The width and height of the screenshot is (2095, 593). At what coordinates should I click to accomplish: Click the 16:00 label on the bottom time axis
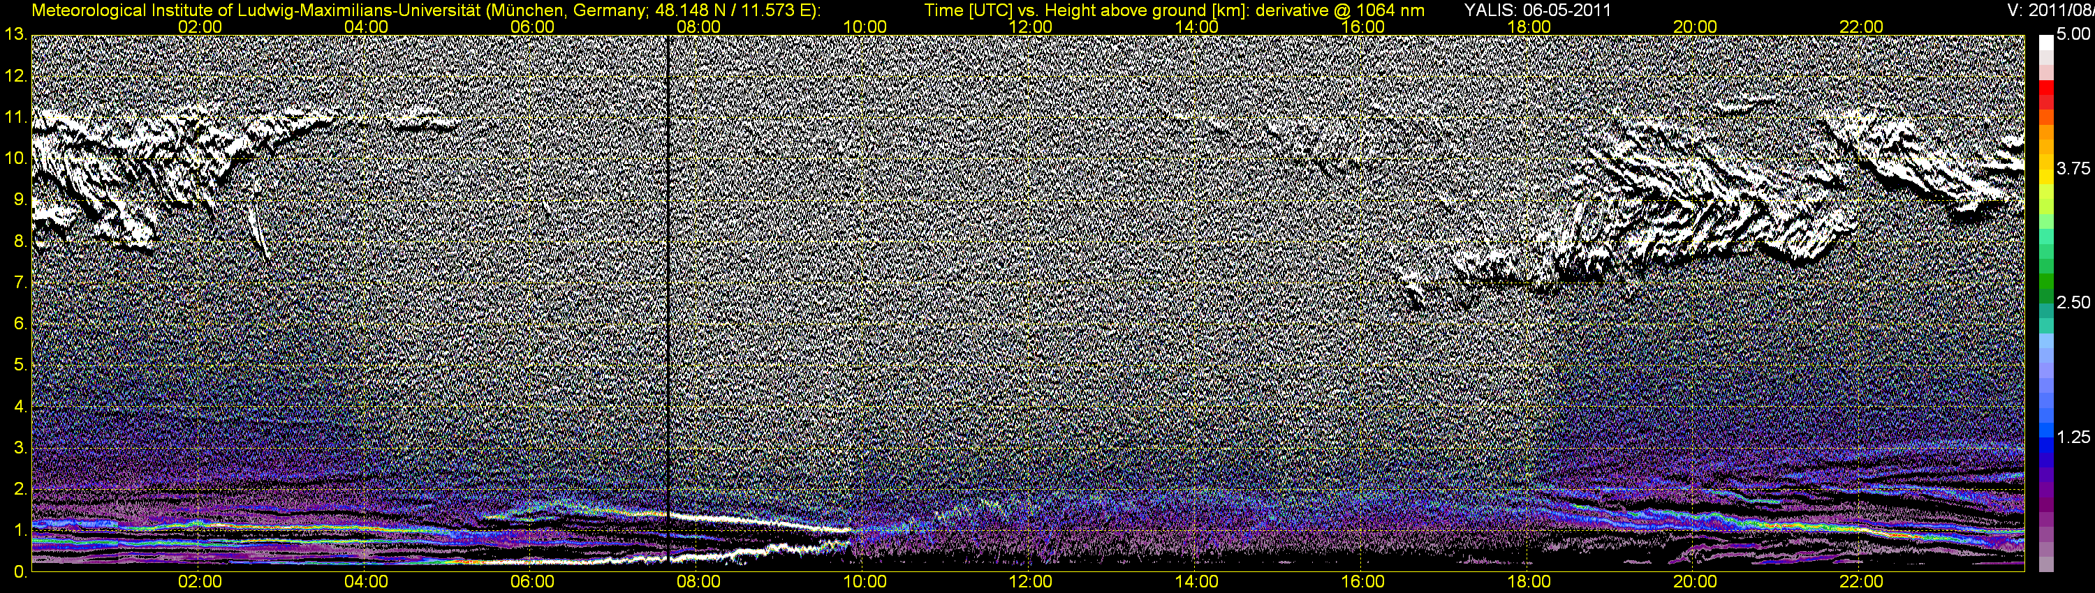pos(1363,583)
